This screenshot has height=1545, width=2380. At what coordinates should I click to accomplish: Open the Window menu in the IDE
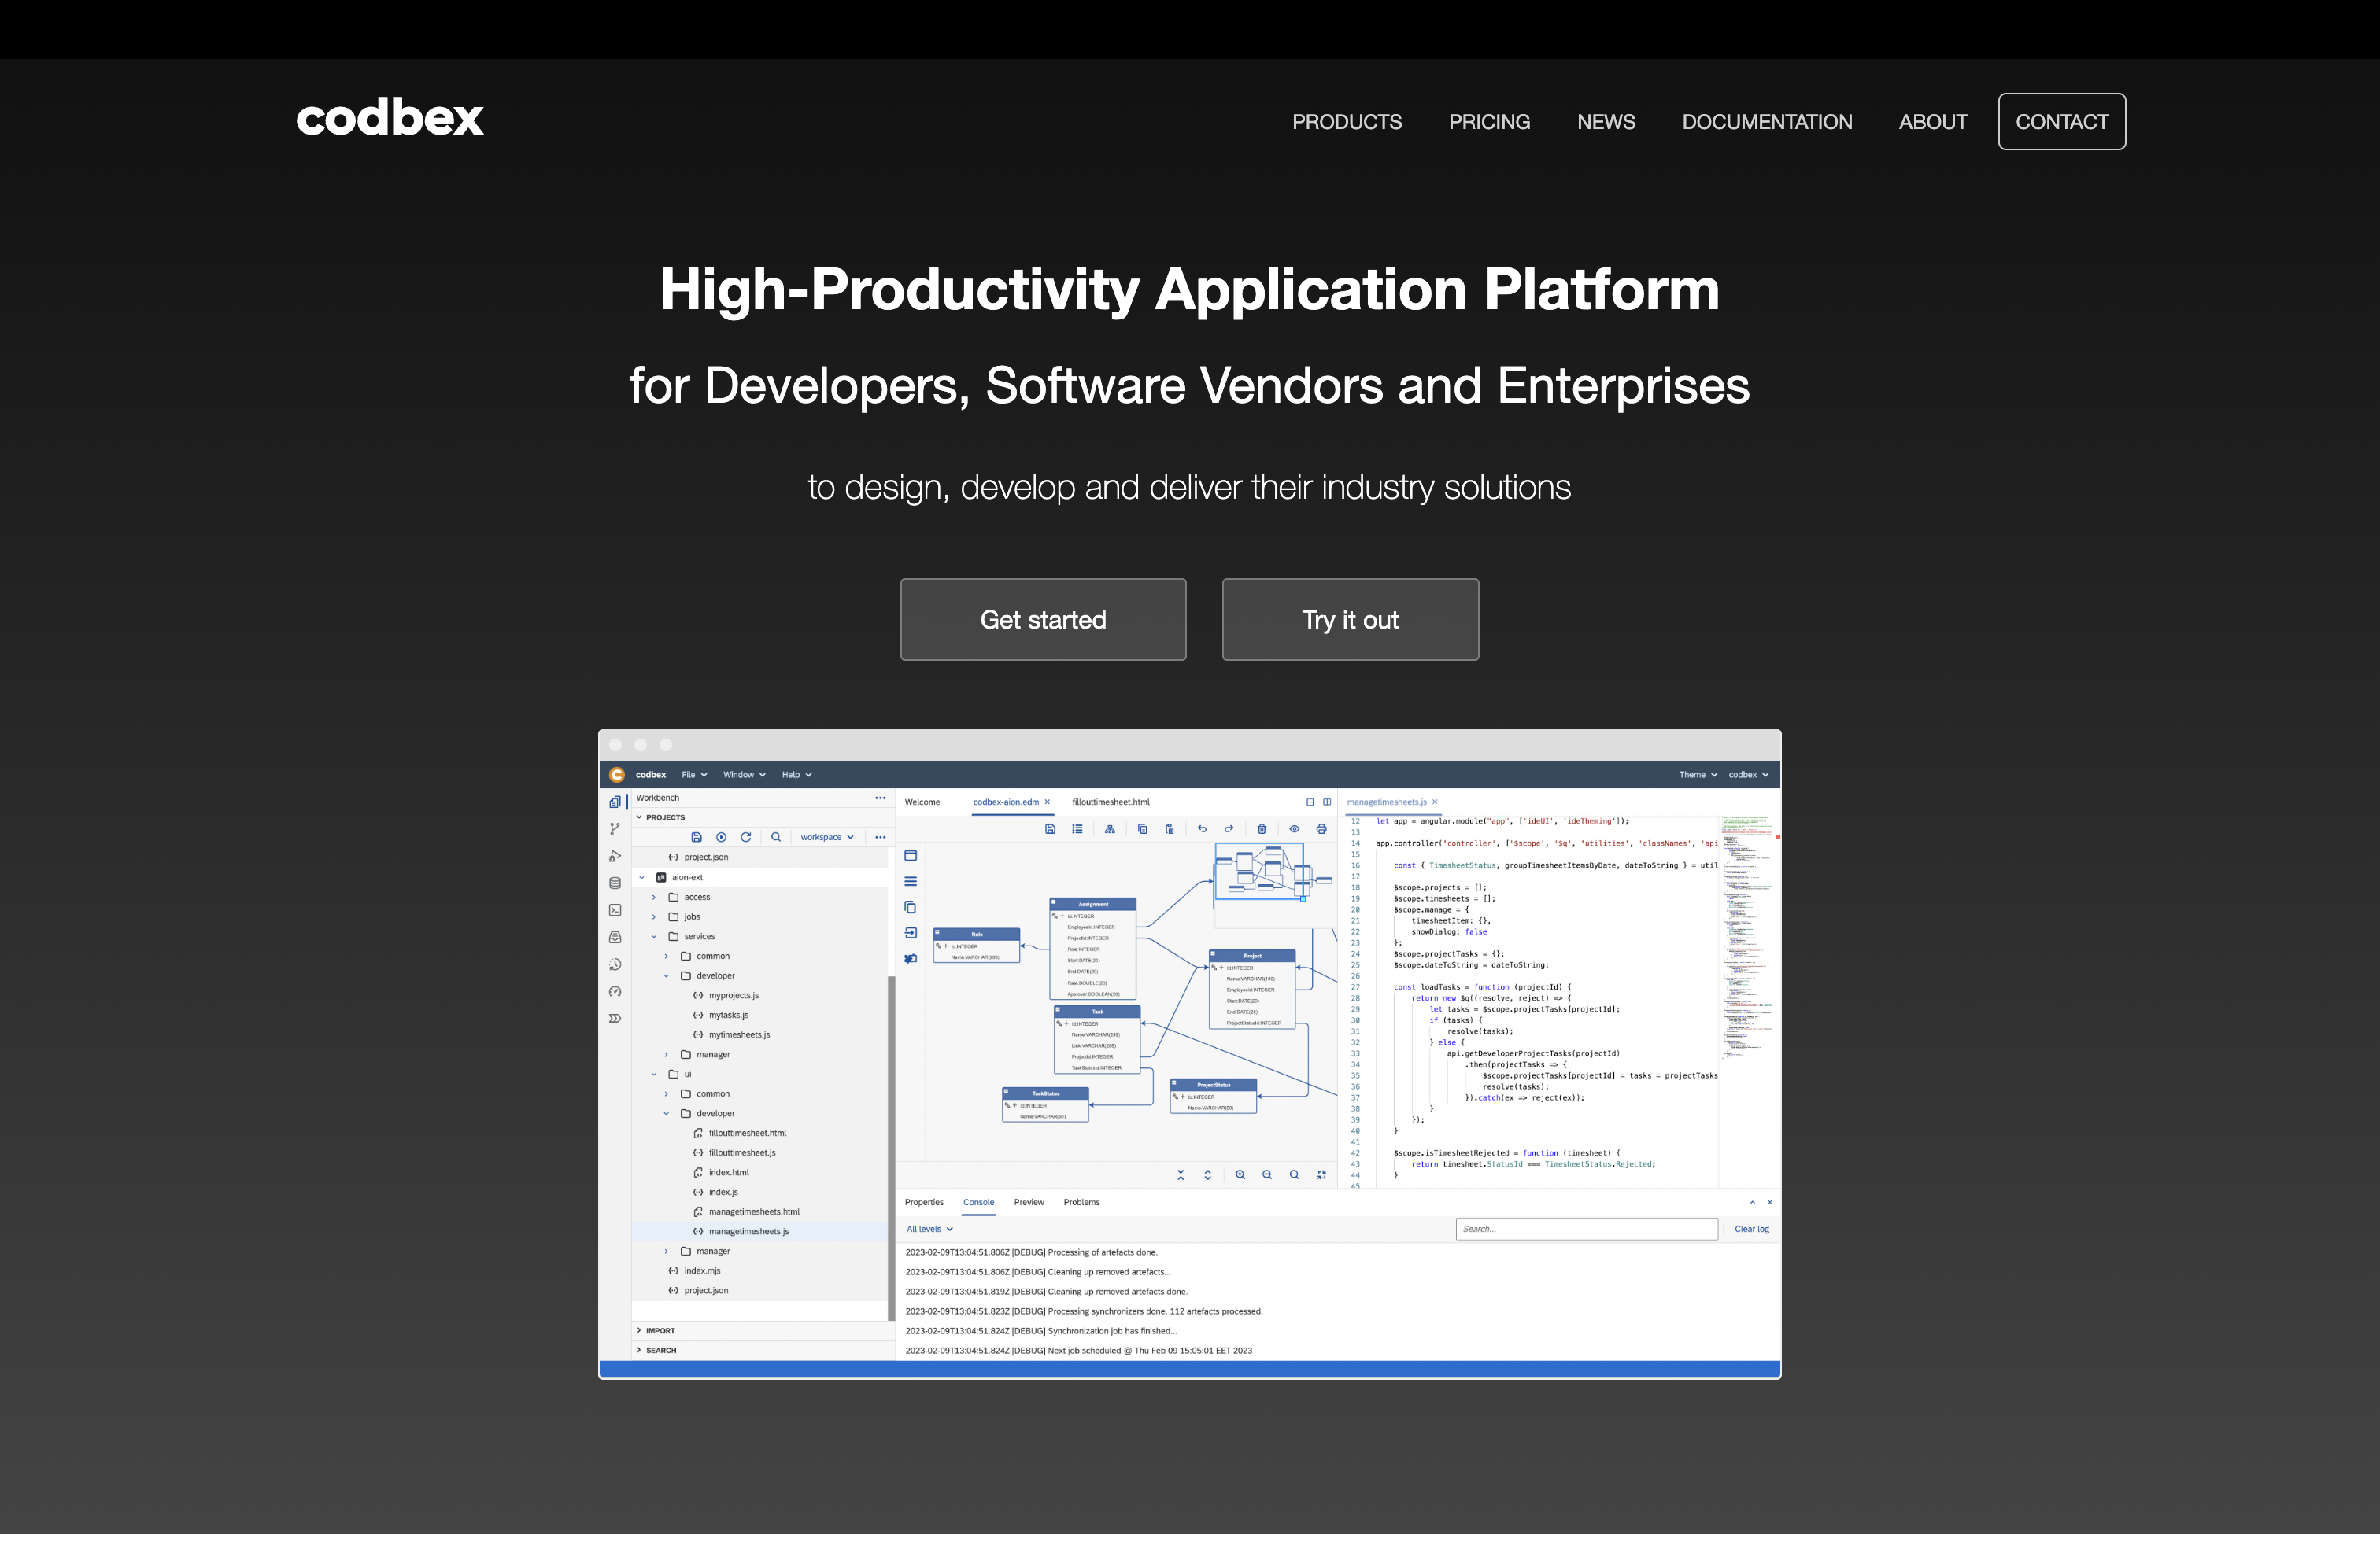pos(744,775)
